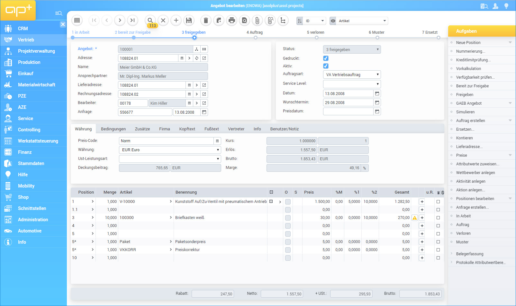The height and width of the screenshot is (306, 516).
Task: Click the plus icon to add new record
Action: tap(176, 21)
